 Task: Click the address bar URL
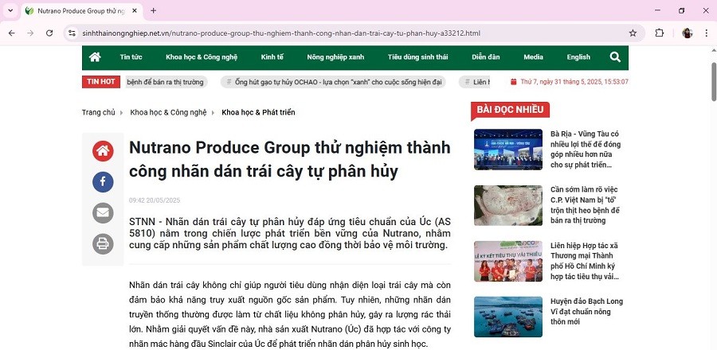(x=281, y=33)
